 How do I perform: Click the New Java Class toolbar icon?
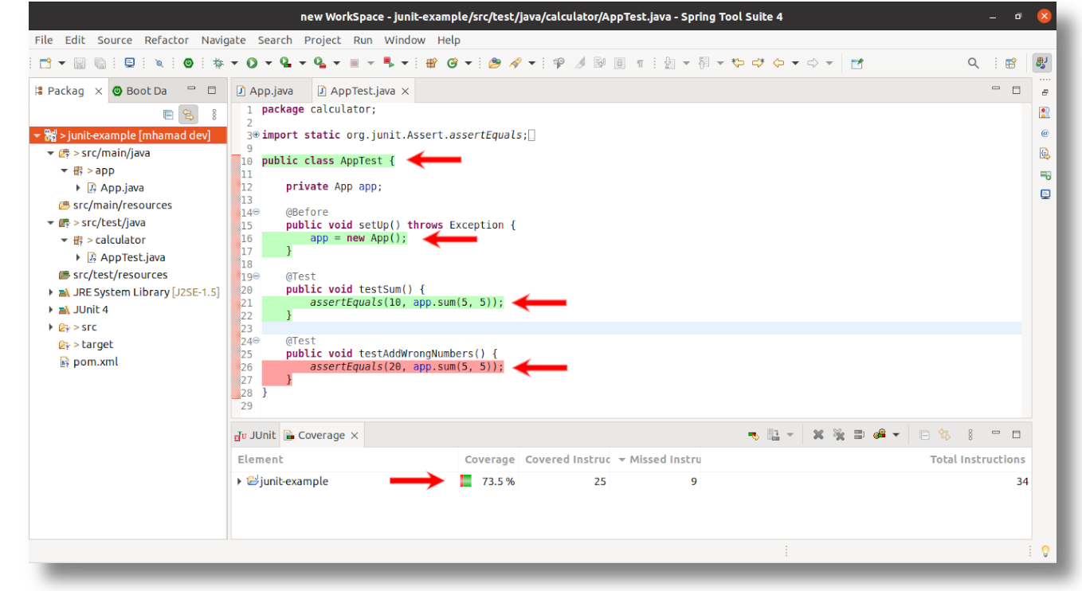tap(452, 63)
